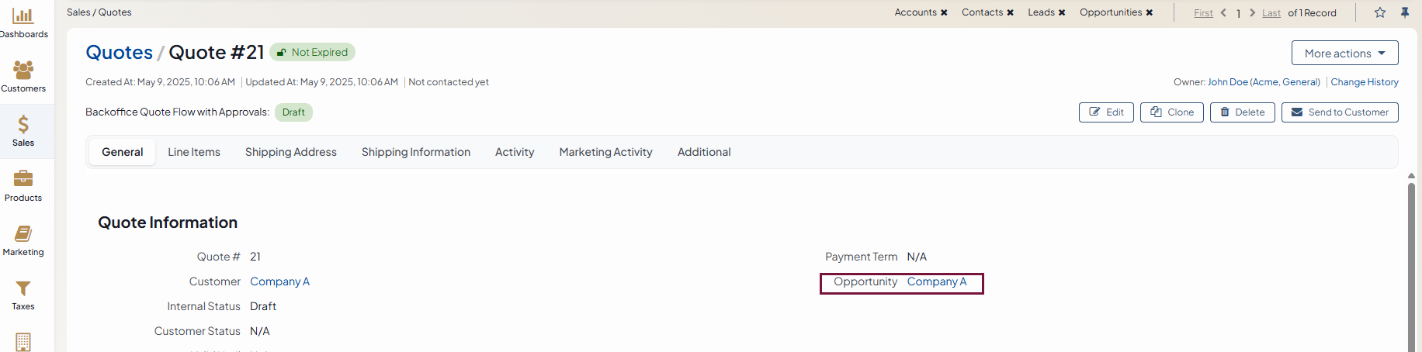Click the Clone button
Viewport: 1422px width, 352px height.
pyautogui.click(x=1172, y=112)
